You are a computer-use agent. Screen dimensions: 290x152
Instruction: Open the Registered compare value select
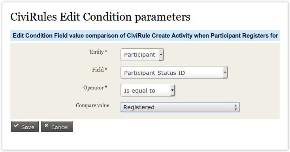tap(180, 107)
